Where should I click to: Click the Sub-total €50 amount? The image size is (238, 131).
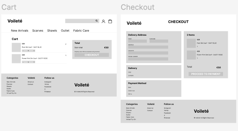(106, 48)
